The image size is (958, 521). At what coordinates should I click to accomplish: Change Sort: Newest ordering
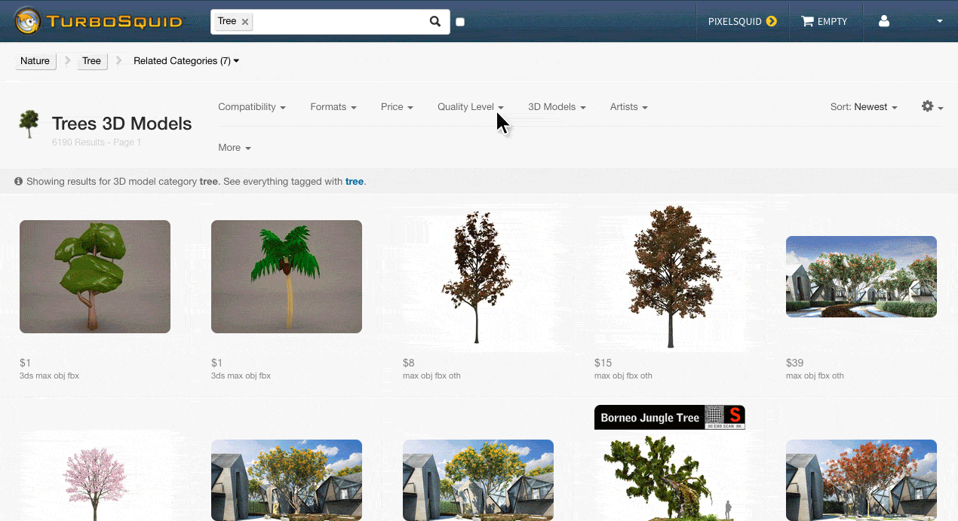click(x=864, y=107)
